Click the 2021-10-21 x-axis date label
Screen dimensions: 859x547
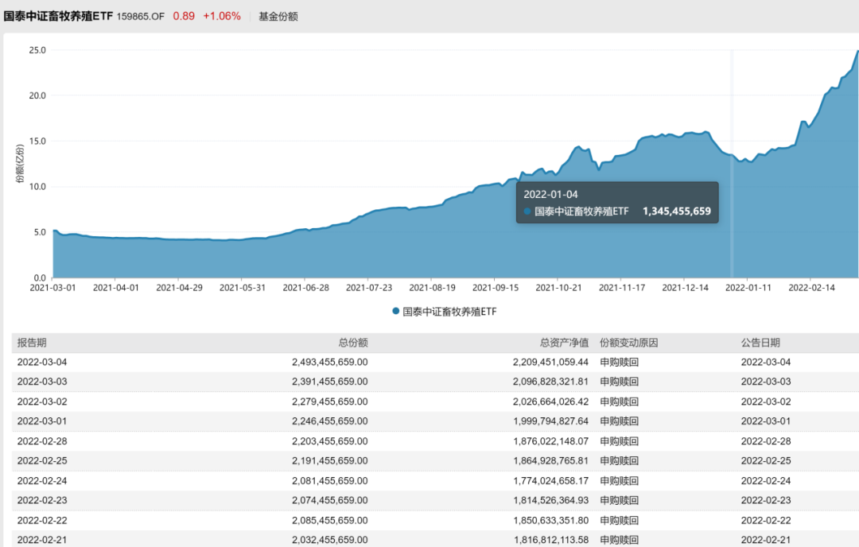[x=558, y=288]
